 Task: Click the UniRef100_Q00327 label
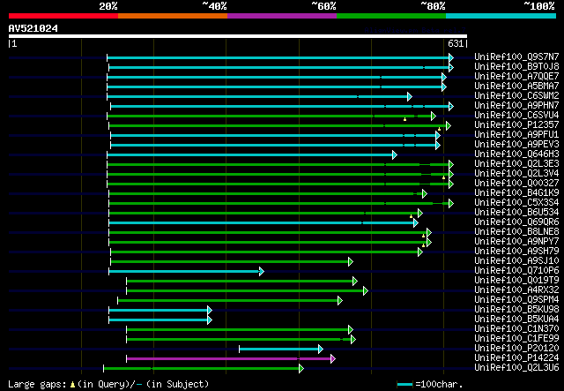[x=516, y=183]
